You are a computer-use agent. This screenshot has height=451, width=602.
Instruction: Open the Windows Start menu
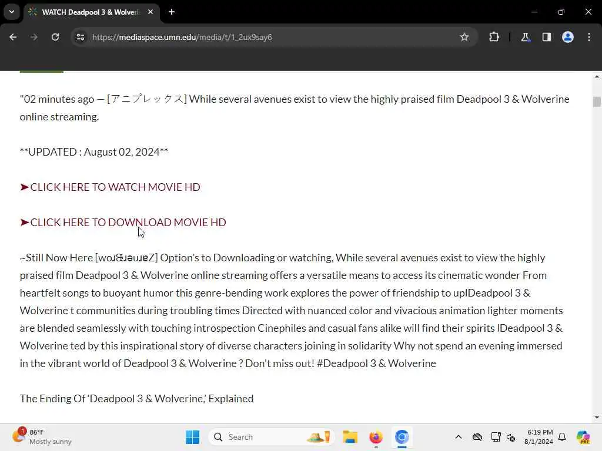(192, 437)
